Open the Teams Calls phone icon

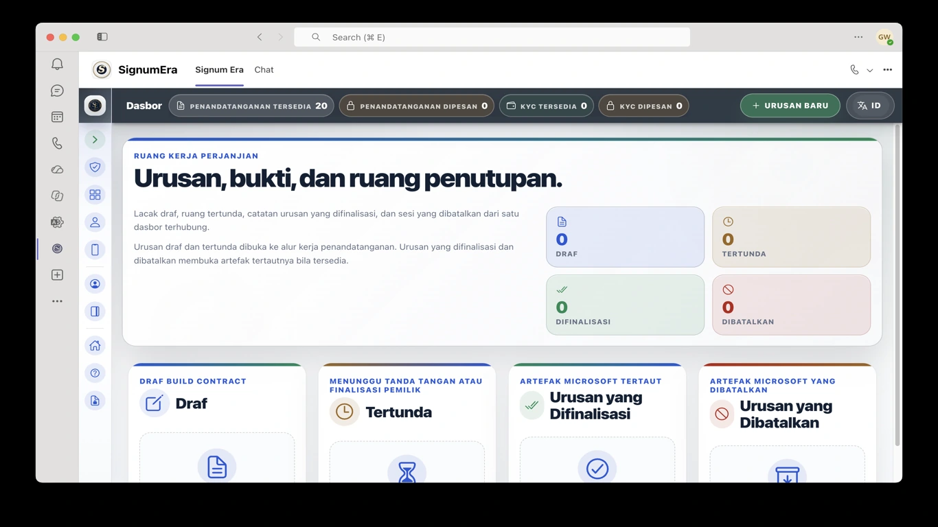coord(57,143)
